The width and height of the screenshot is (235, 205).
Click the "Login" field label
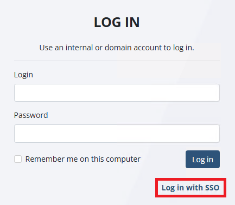23,75
